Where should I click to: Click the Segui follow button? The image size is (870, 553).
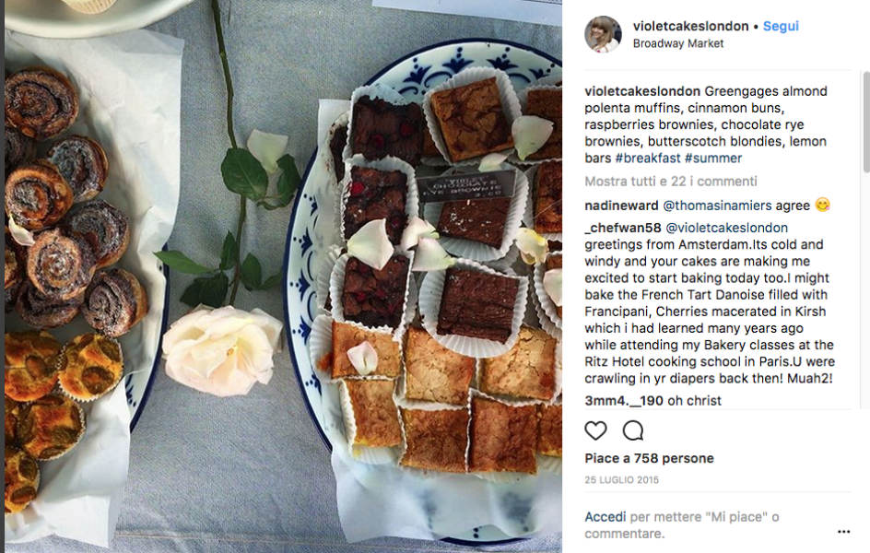(x=781, y=26)
